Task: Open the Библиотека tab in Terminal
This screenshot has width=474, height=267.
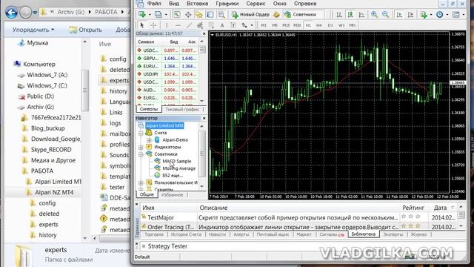Action: (364, 234)
